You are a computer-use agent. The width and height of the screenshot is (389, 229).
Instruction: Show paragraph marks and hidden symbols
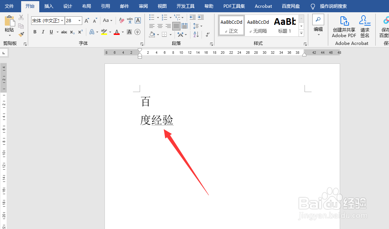pyautogui.click(x=207, y=34)
